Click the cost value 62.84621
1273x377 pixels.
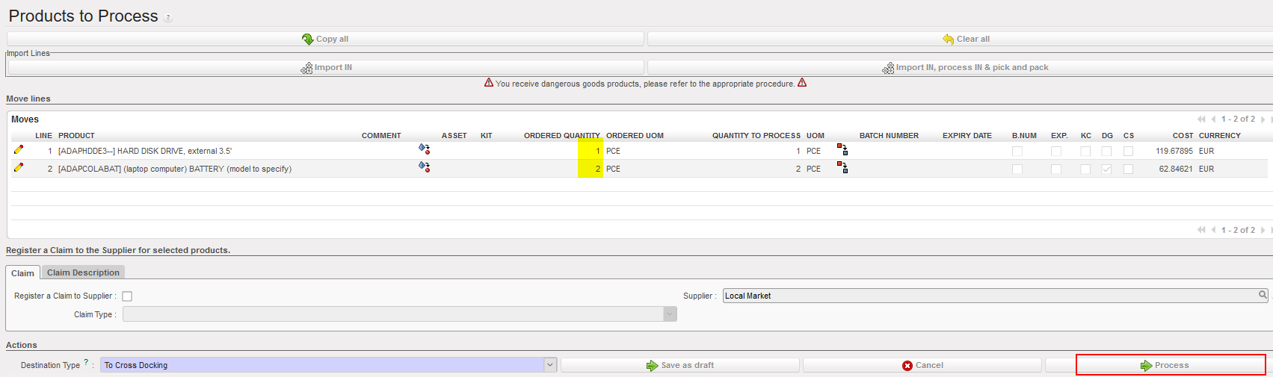tap(1176, 169)
